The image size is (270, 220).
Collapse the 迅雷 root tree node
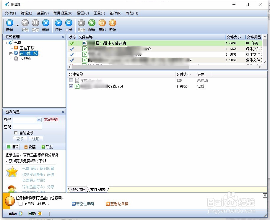pos(5,43)
